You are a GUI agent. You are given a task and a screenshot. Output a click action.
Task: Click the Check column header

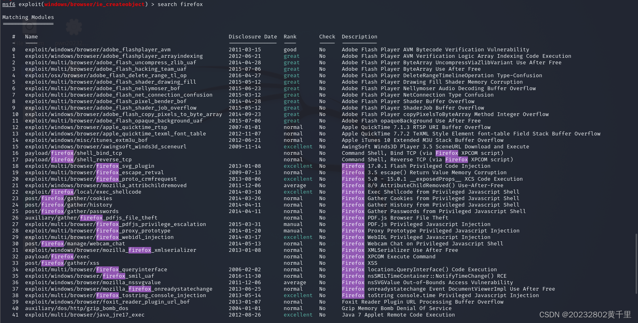327,37
